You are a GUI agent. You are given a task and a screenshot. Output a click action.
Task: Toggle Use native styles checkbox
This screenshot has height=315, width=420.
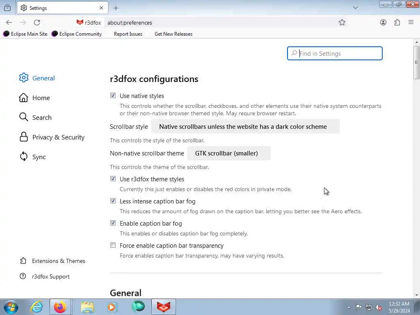(x=113, y=95)
